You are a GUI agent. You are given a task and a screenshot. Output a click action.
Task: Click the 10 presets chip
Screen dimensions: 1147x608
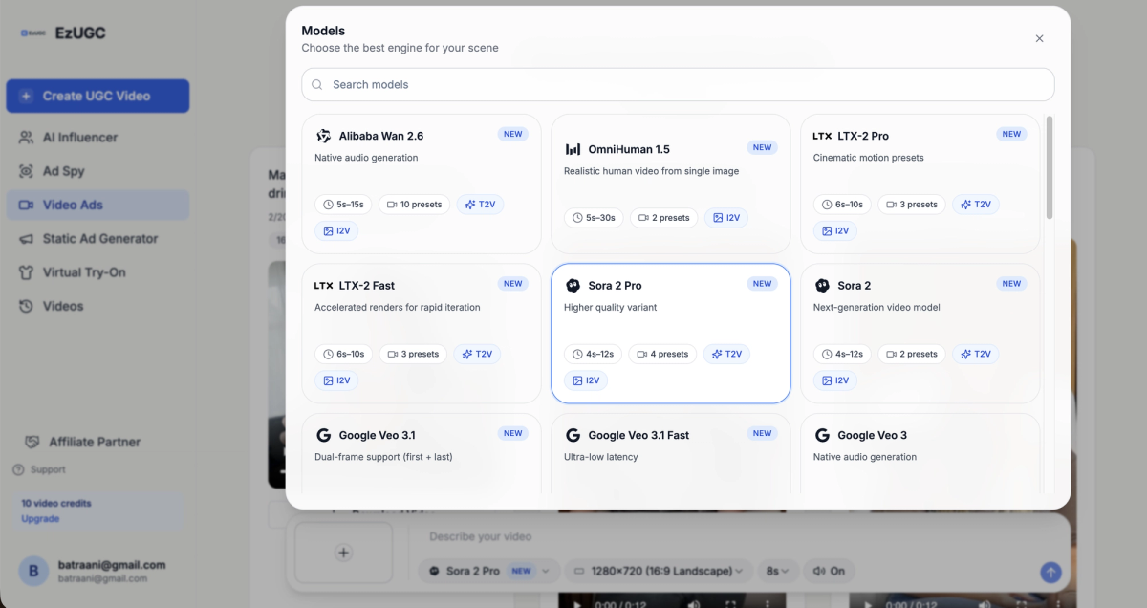pyautogui.click(x=414, y=205)
